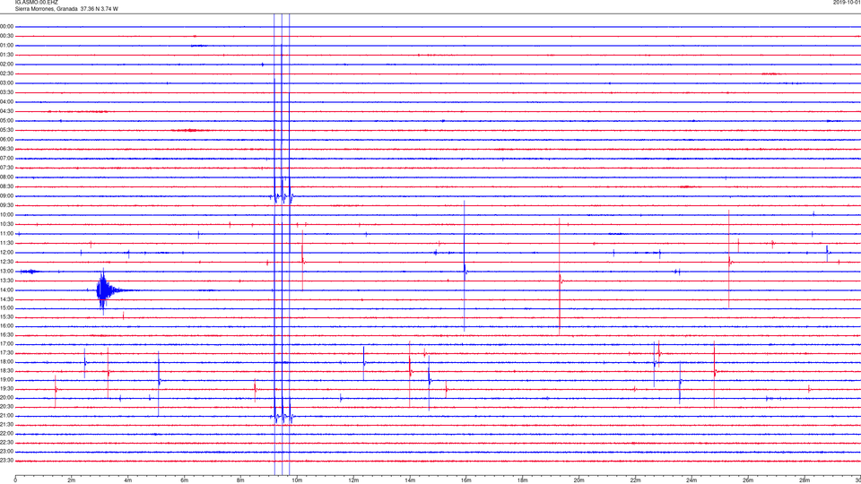
Task: Click the 20m axis tick label
Action: click(x=578, y=480)
